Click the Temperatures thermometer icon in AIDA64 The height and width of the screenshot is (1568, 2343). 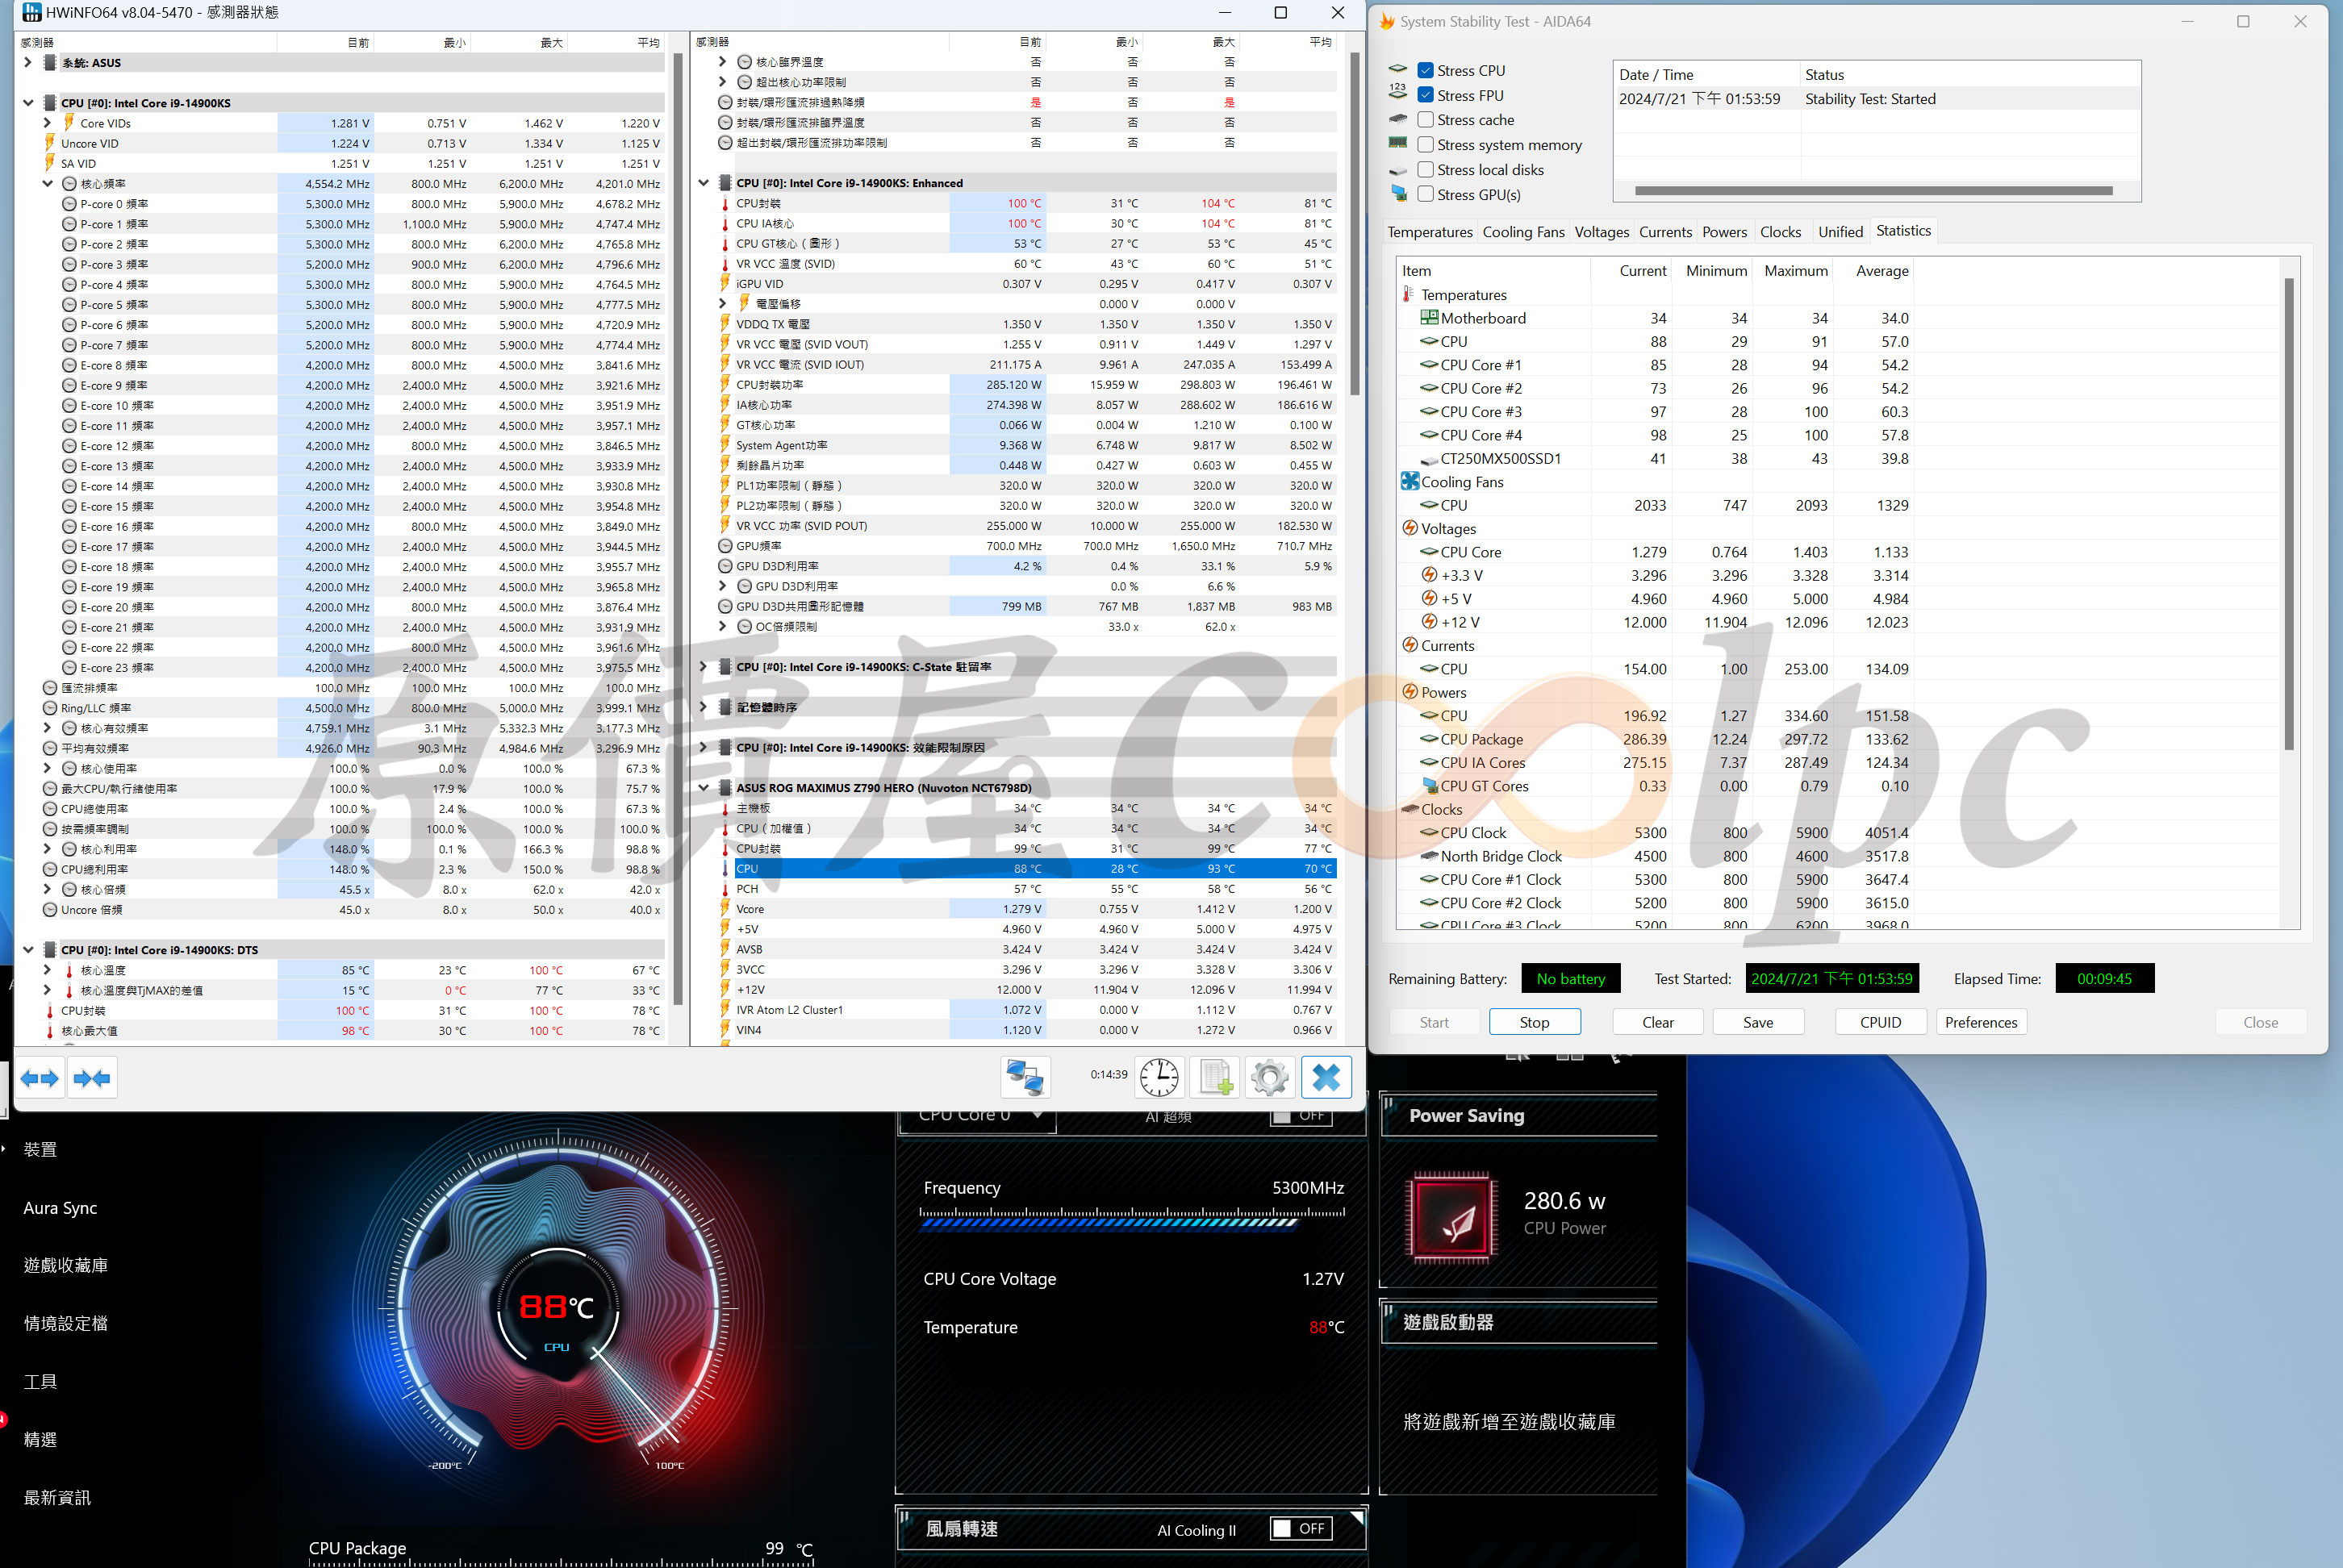pyautogui.click(x=1408, y=295)
